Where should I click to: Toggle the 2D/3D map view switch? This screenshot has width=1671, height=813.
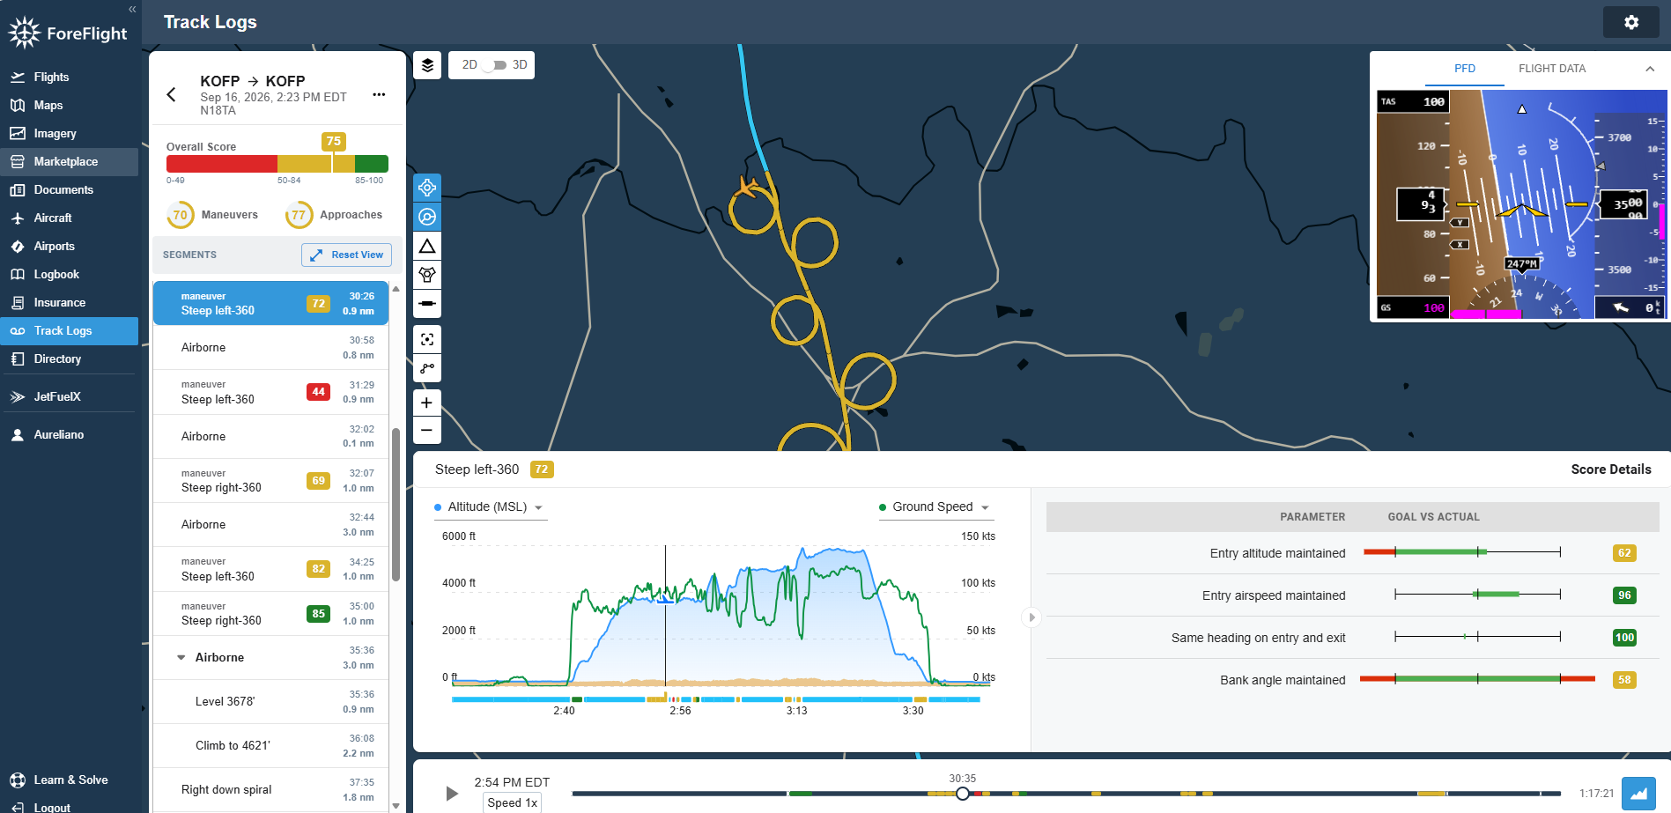click(495, 65)
